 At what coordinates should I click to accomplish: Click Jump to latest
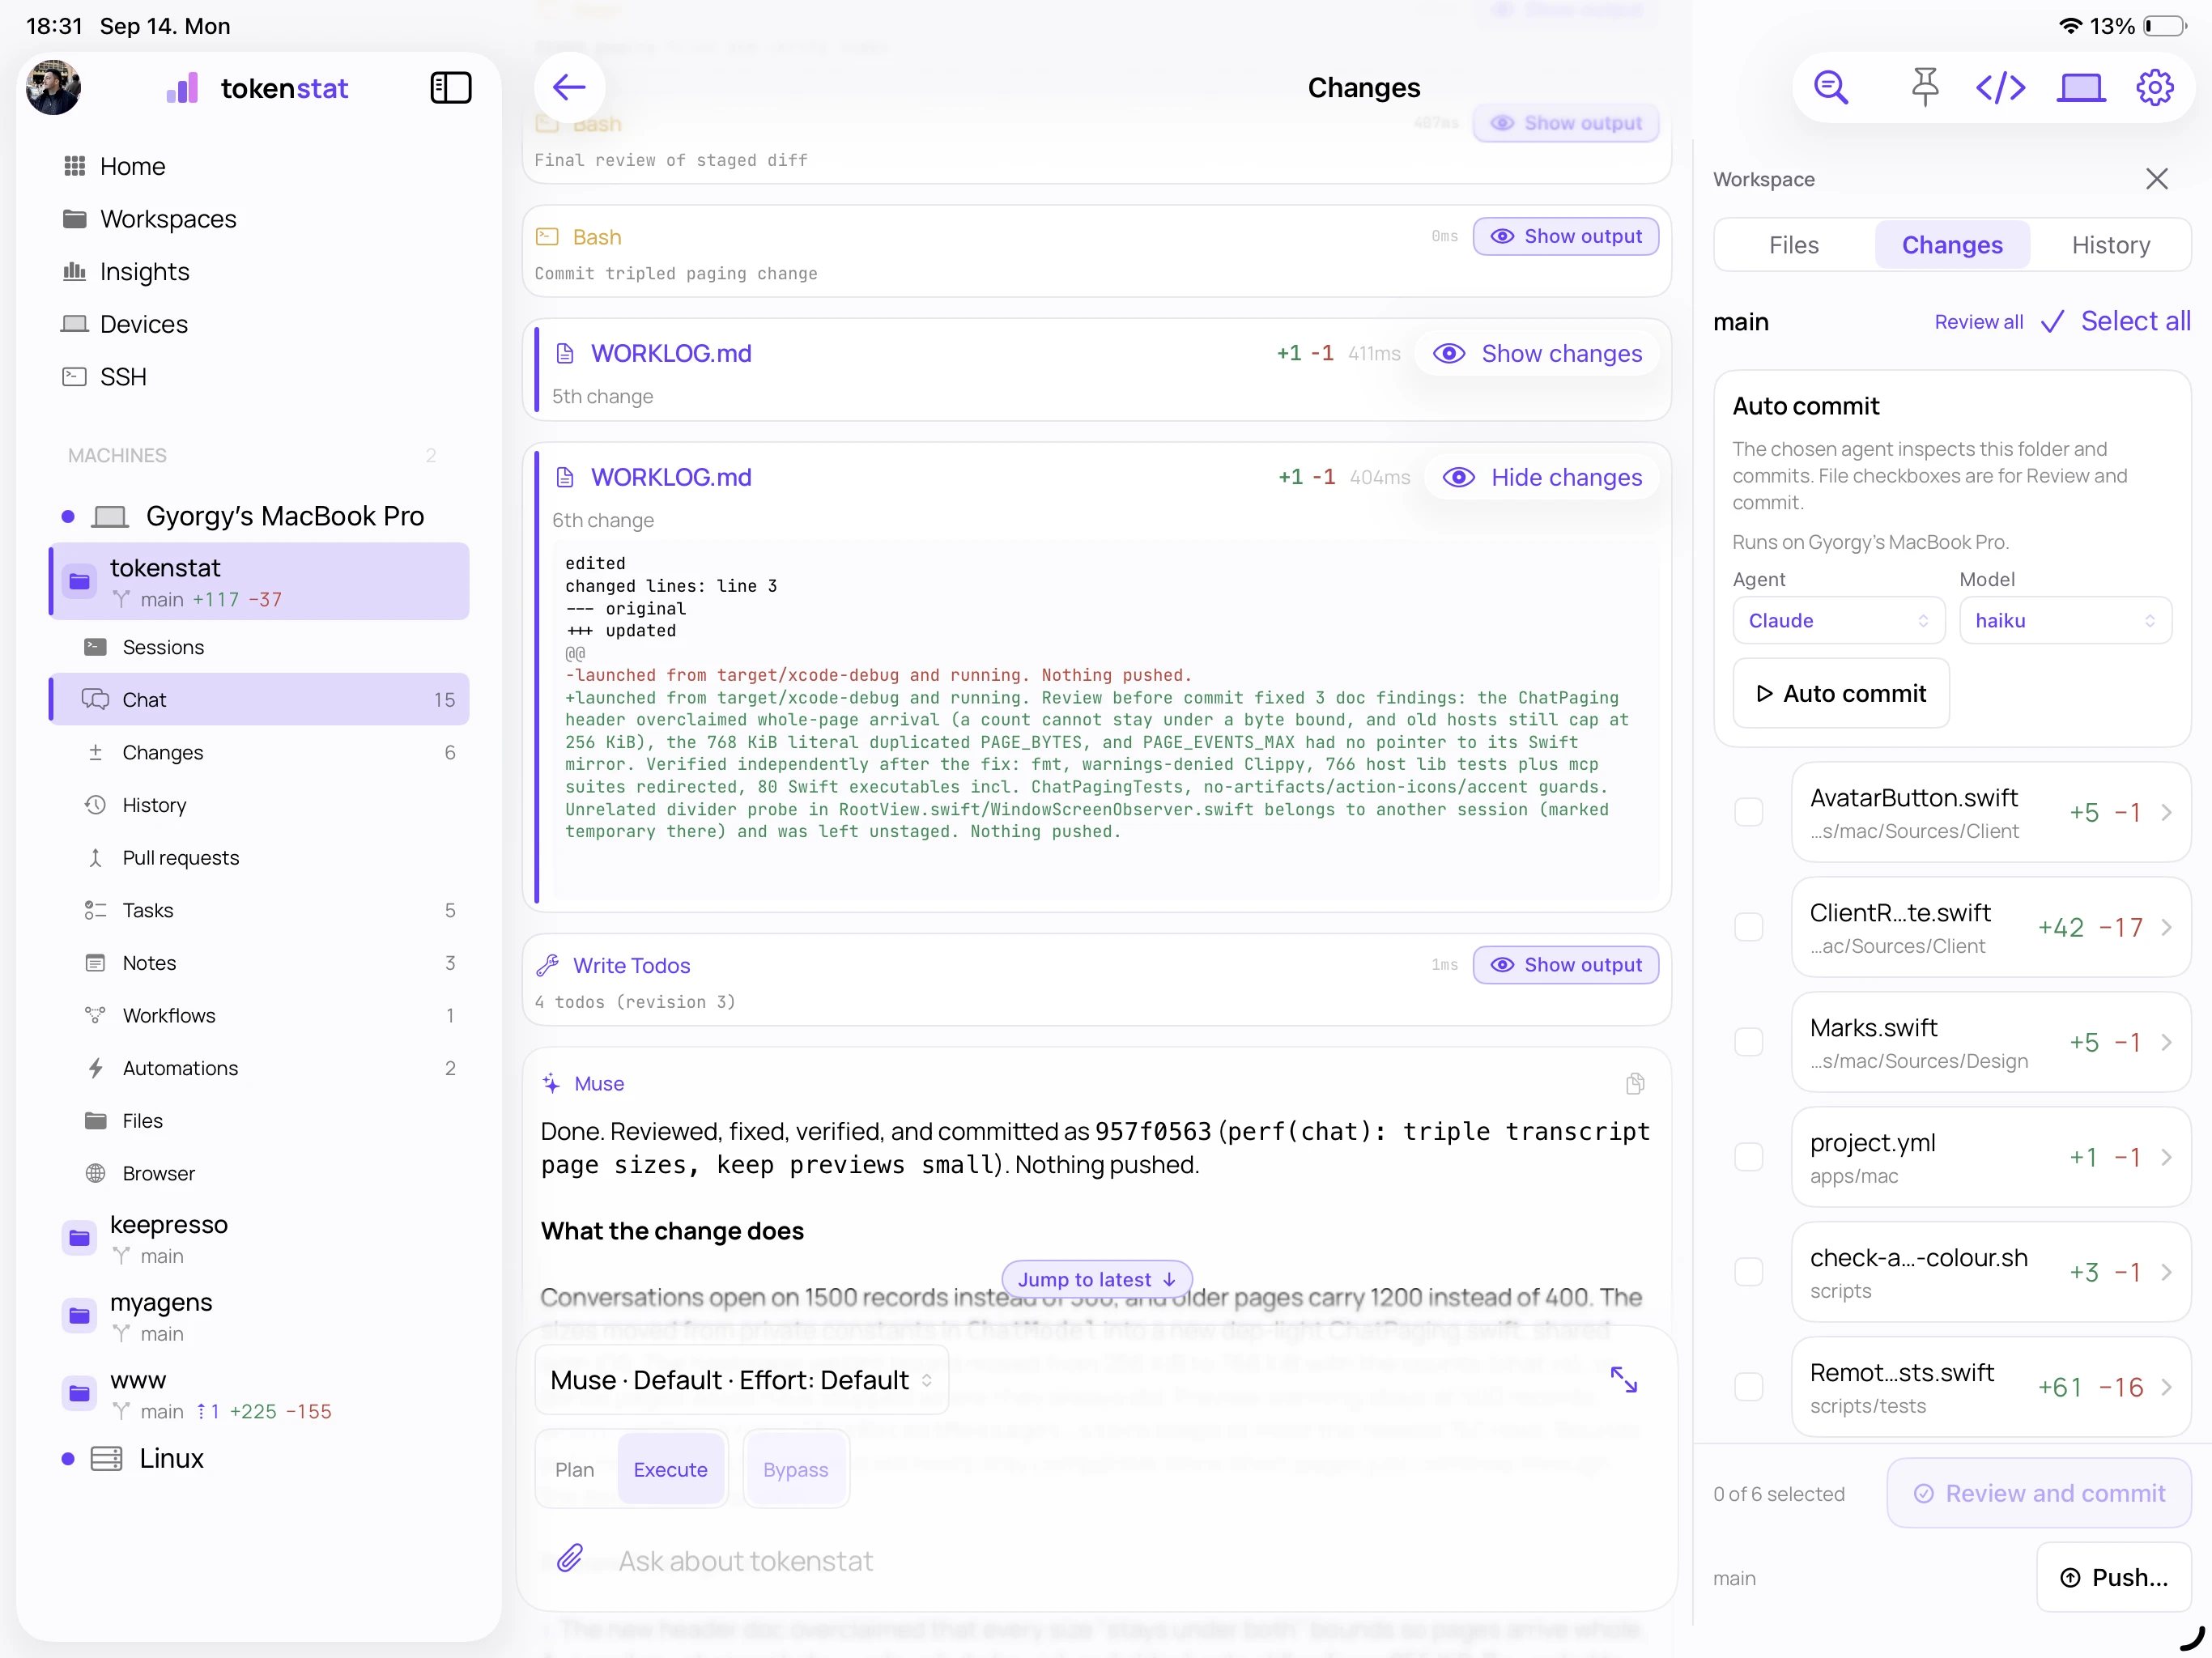1096,1279
